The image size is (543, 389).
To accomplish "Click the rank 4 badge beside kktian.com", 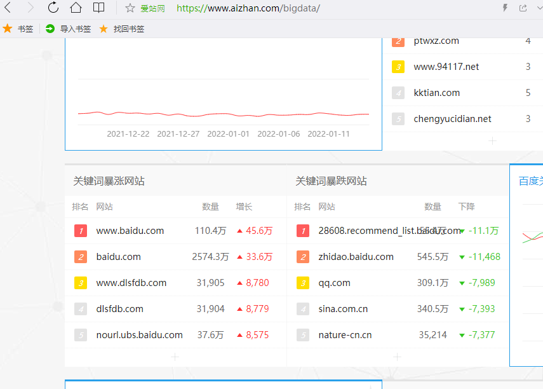I will pos(398,93).
